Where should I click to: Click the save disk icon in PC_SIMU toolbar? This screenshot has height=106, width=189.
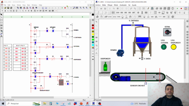click(105, 9)
